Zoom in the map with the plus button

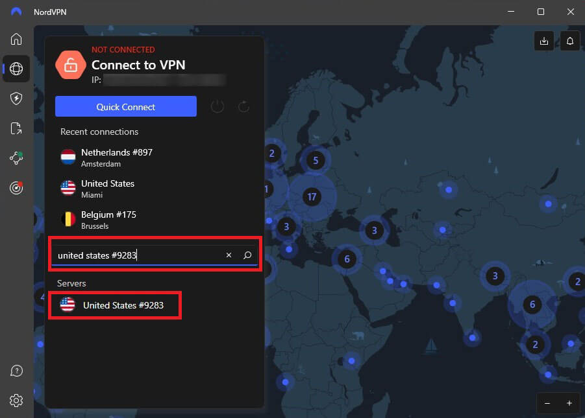click(569, 403)
